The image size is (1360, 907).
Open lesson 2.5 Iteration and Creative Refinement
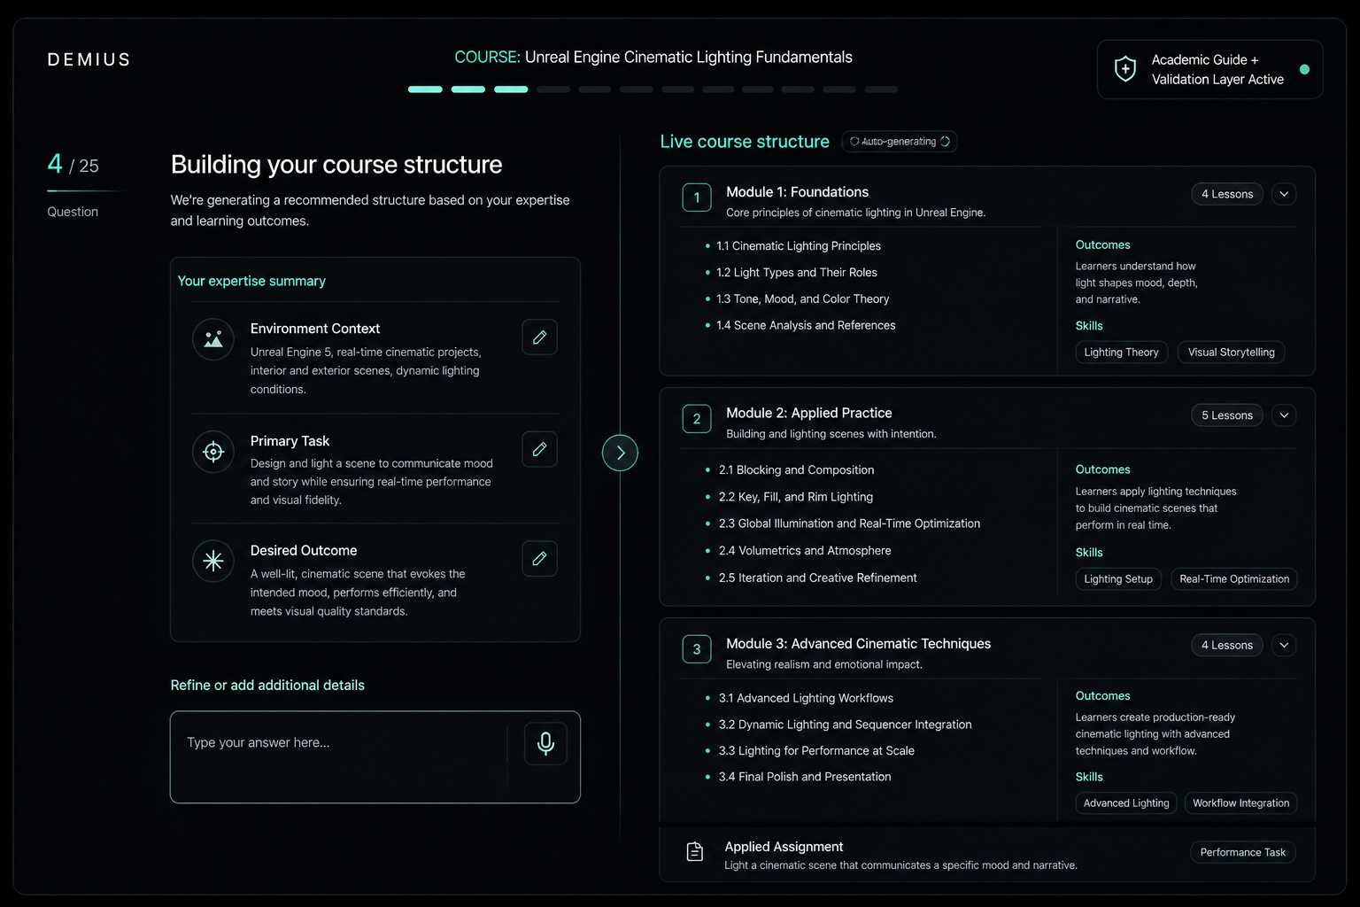(817, 578)
